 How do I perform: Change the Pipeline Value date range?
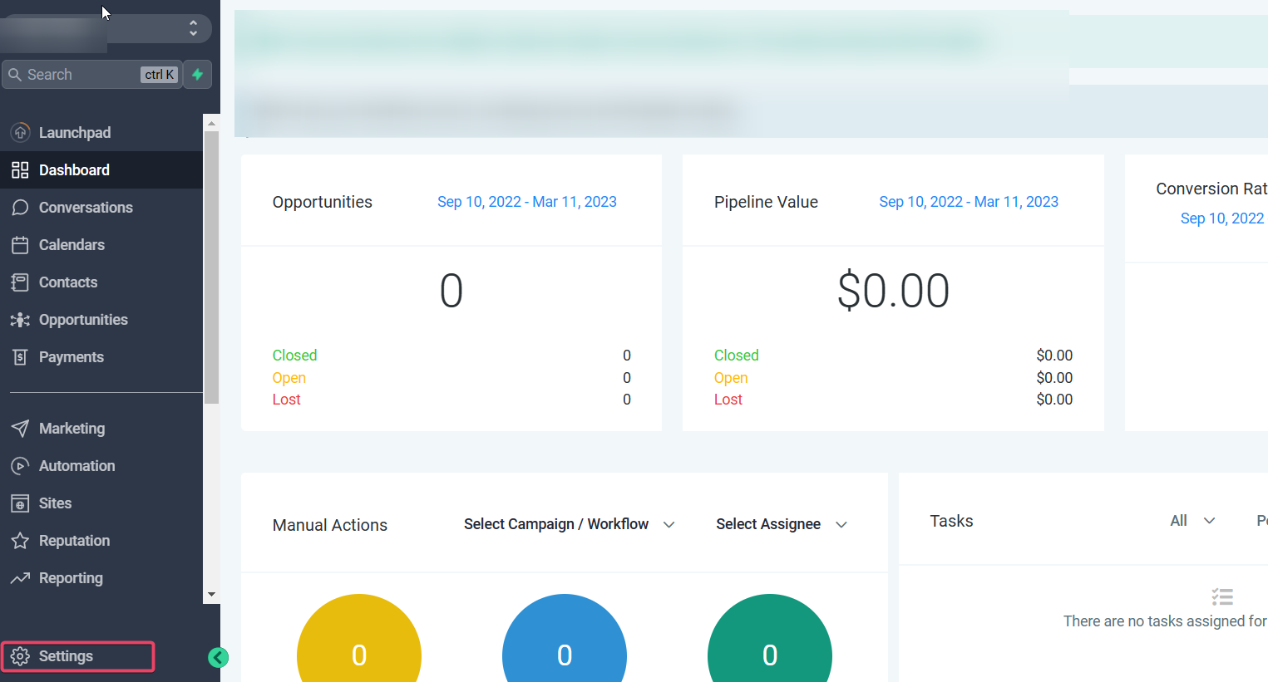[969, 202]
